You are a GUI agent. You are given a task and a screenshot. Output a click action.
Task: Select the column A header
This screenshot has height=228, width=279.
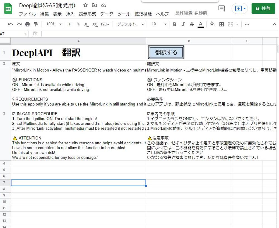tap(78, 41)
